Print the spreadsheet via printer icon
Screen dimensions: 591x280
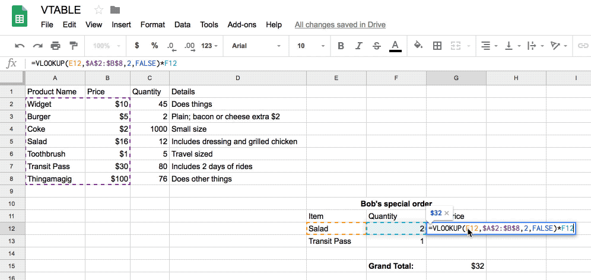[x=55, y=46]
